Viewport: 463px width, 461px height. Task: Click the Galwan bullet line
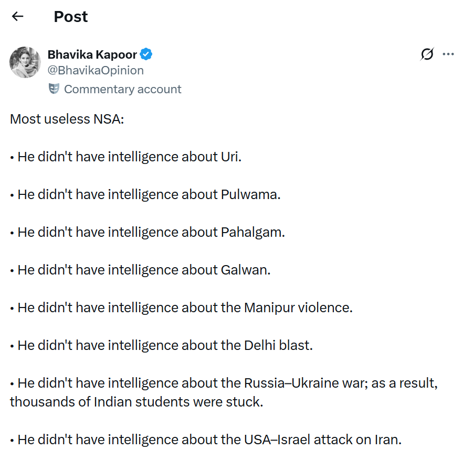tap(140, 270)
